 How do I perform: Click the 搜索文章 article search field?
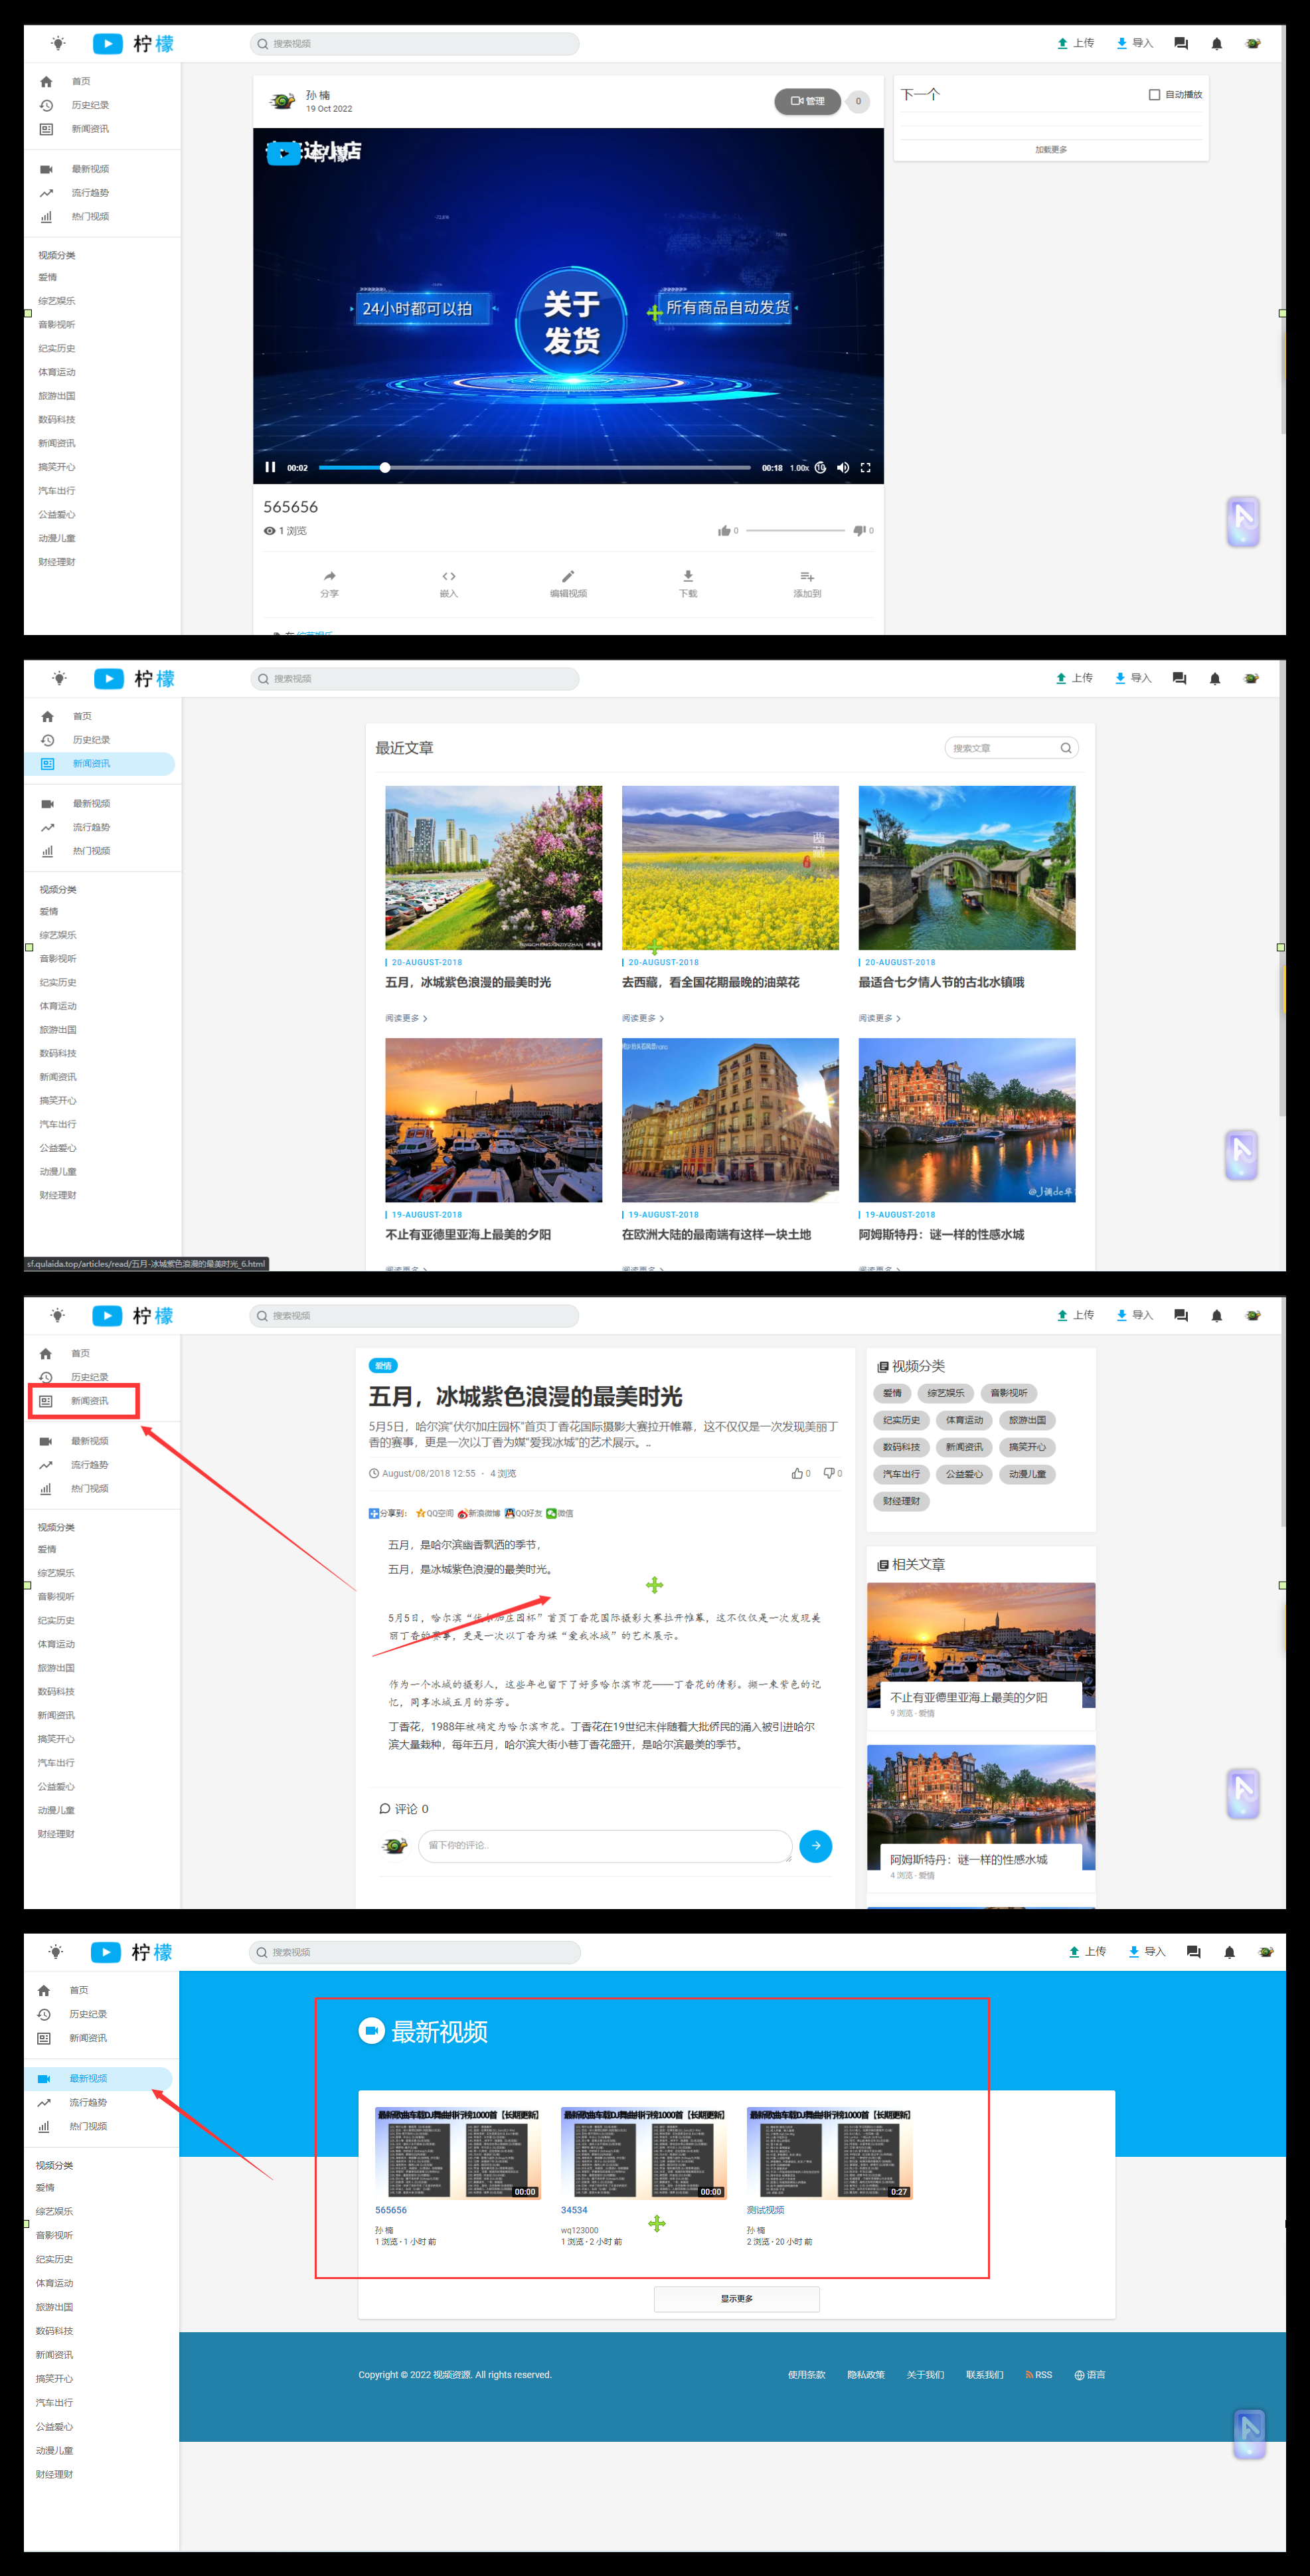(x=1011, y=748)
